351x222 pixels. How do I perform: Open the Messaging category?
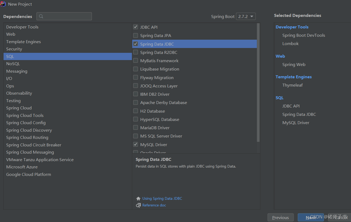(68, 71)
